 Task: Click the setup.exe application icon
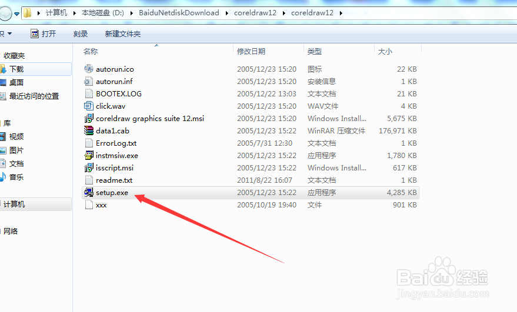[89, 192]
